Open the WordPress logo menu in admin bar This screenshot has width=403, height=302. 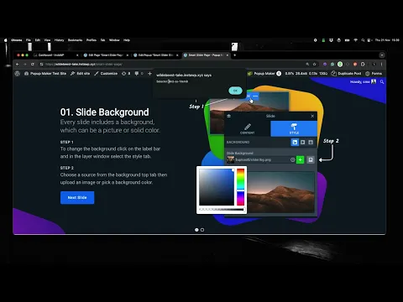pyautogui.click(x=18, y=73)
